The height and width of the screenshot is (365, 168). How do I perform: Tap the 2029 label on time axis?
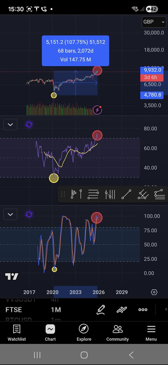[x=122, y=292]
